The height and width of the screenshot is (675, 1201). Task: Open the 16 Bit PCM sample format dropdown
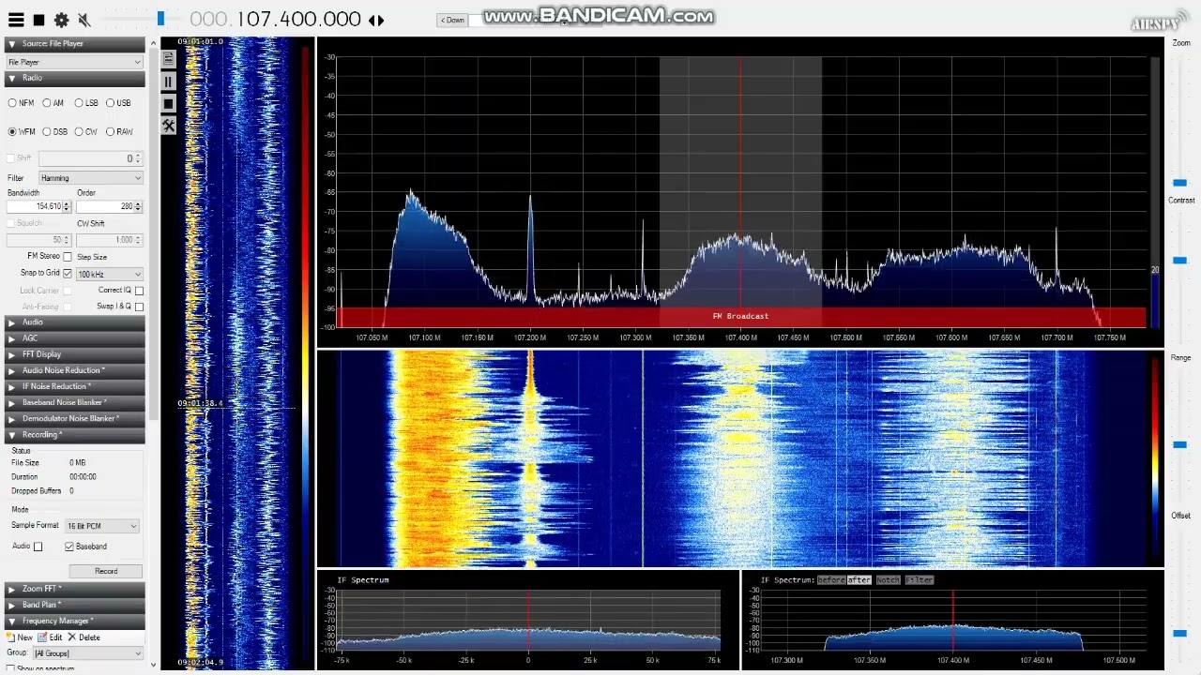click(101, 526)
